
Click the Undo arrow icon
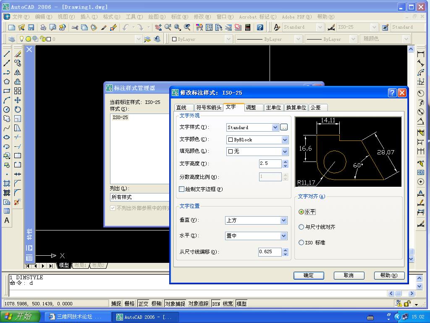click(x=126, y=27)
